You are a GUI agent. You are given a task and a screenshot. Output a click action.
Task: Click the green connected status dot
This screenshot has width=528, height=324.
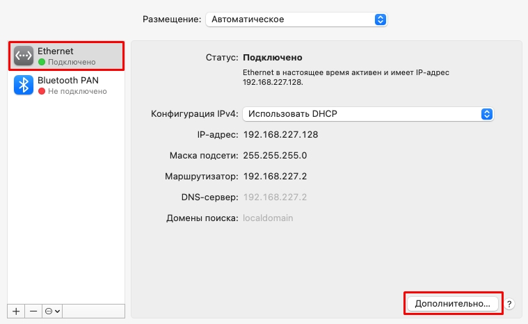(x=42, y=62)
